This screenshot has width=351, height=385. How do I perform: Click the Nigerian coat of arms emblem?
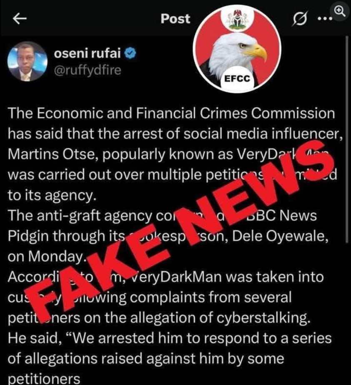pyautogui.click(x=237, y=20)
